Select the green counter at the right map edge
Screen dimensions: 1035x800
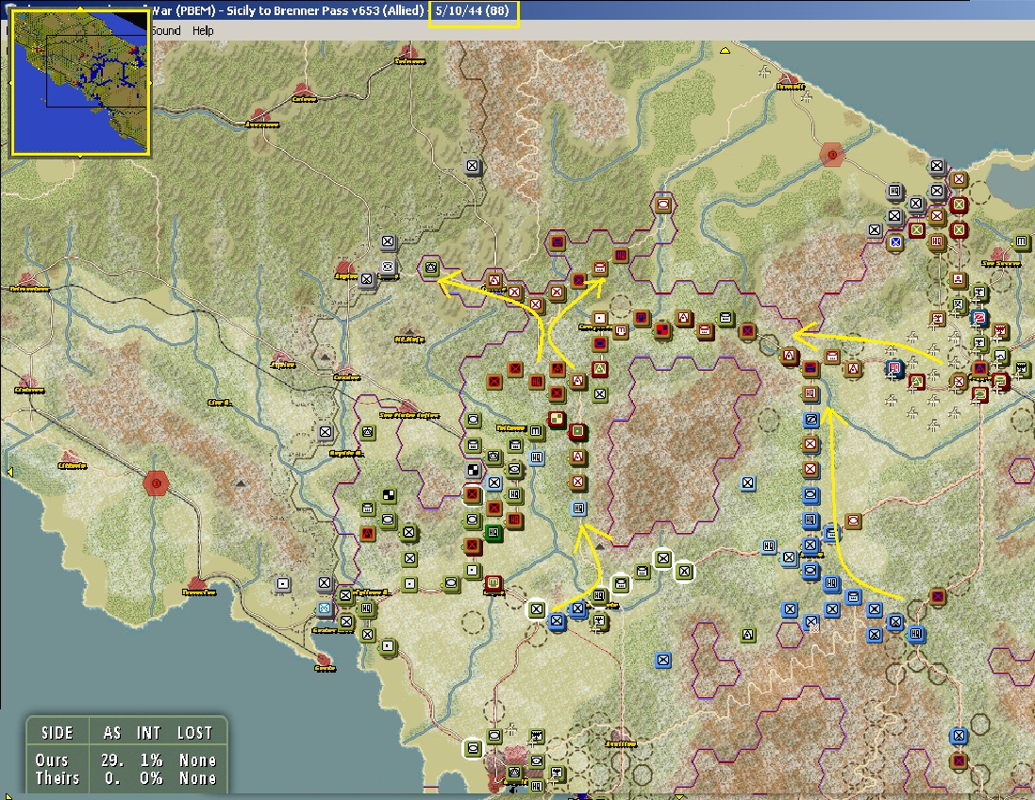[1022, 242]
